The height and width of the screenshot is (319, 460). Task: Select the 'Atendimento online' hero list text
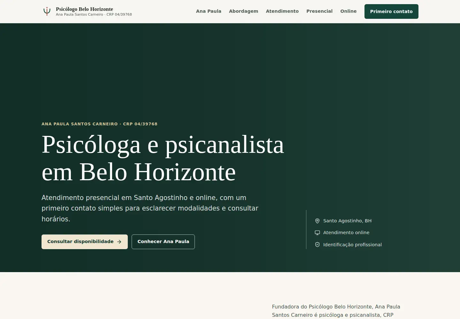(x=346, y=233)
